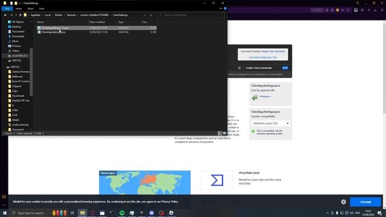This screenshot has width=386, height=217.
Task: Click browser heart bookmark icon
Action: click(x=348, y=10)
